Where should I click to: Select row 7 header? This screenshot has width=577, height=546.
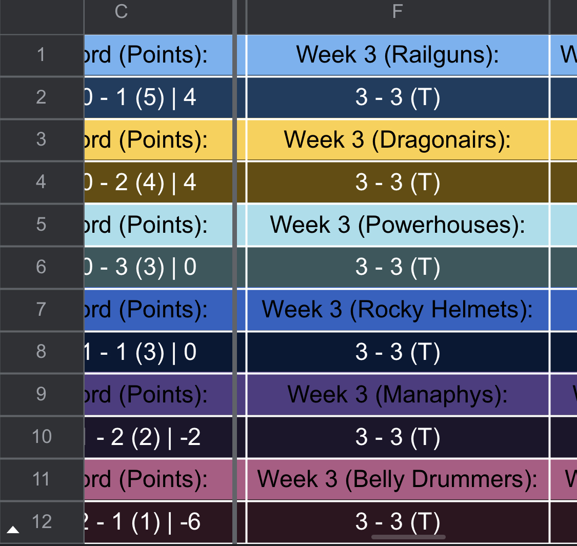[x=42, y=310]
